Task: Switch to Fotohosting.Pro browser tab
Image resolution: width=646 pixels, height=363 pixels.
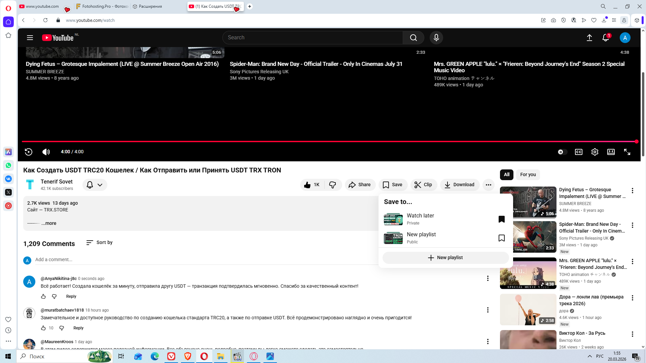Action: pos(102,6)
